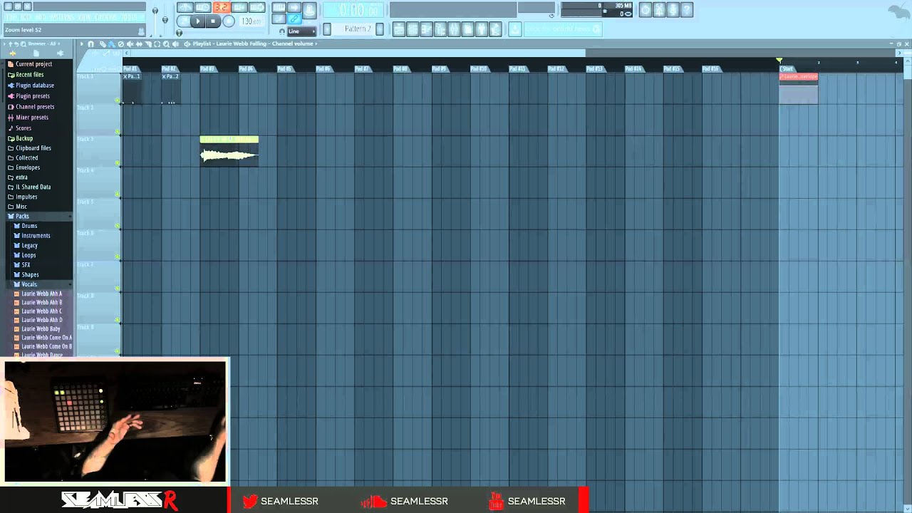Viewport: 912px width, 513px height.
Task: Open the OPTIONS menu
Action: 106,17
